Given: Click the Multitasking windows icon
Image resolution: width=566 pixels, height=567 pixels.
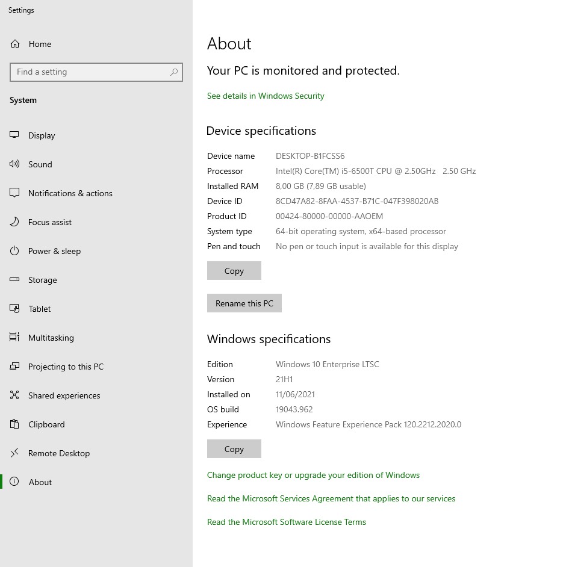Looking at the screenshot, I should 14,337.
